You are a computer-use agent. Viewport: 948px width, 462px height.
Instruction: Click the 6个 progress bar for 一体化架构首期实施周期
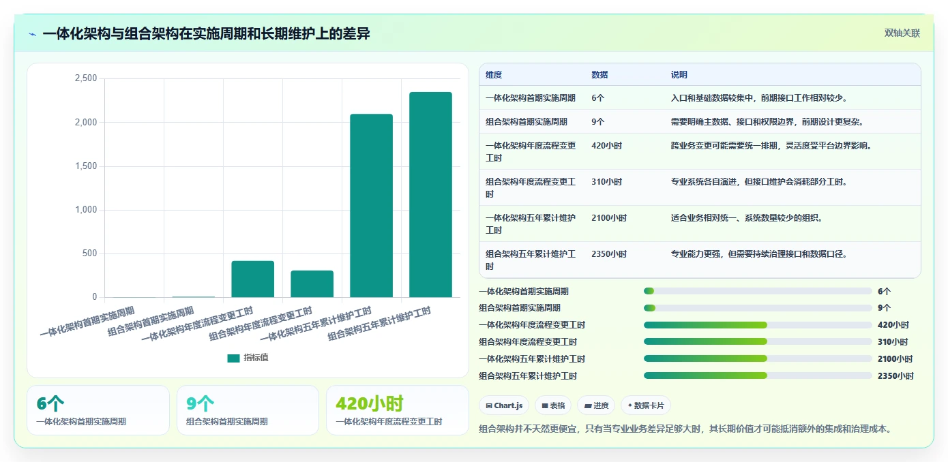pyautogui.click(x=758, y=291)
